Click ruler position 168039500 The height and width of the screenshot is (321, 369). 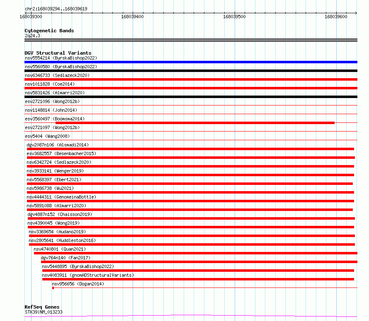click(x=234, y=17)
